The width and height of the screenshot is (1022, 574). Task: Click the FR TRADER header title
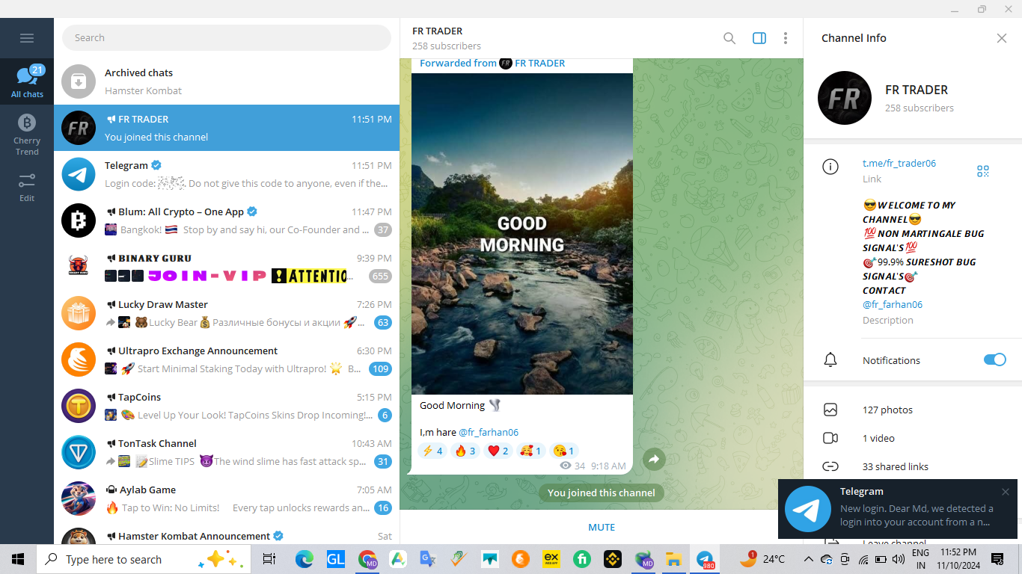pos(438,31)
